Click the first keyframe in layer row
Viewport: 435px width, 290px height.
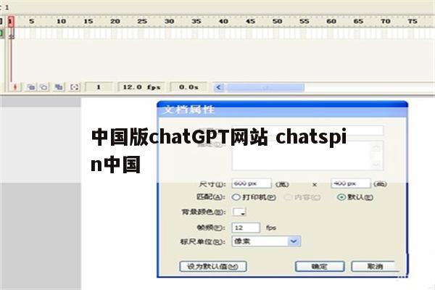11,34
